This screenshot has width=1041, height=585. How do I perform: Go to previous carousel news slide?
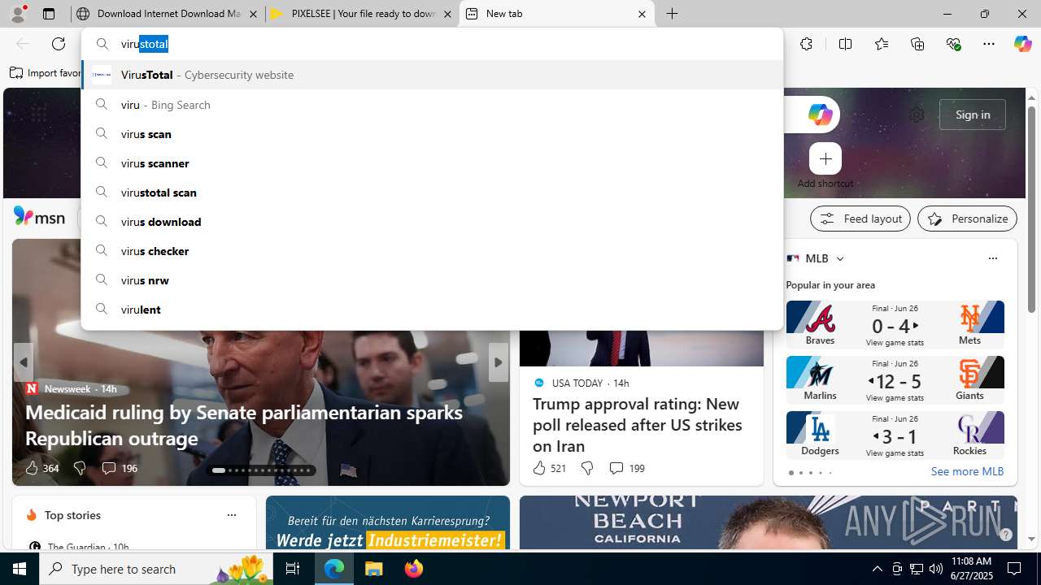(x=24, y=362)
